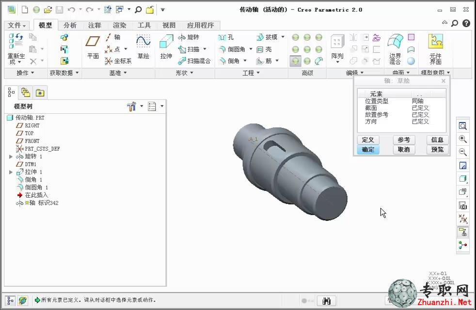
Task: Select 位置类型 row in element list
Action: point(402,101)
